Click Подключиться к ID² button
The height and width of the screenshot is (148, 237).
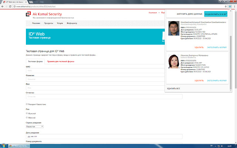click(x=216, y=14)
